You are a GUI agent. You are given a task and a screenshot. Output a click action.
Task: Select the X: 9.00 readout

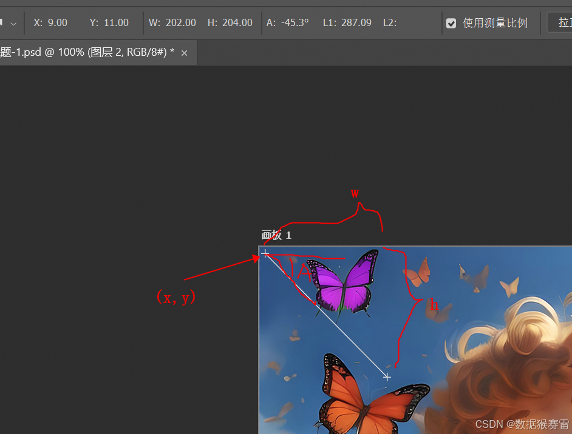point(50,22)
